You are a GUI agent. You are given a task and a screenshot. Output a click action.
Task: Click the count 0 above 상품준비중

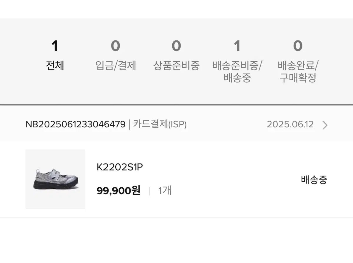176,46
